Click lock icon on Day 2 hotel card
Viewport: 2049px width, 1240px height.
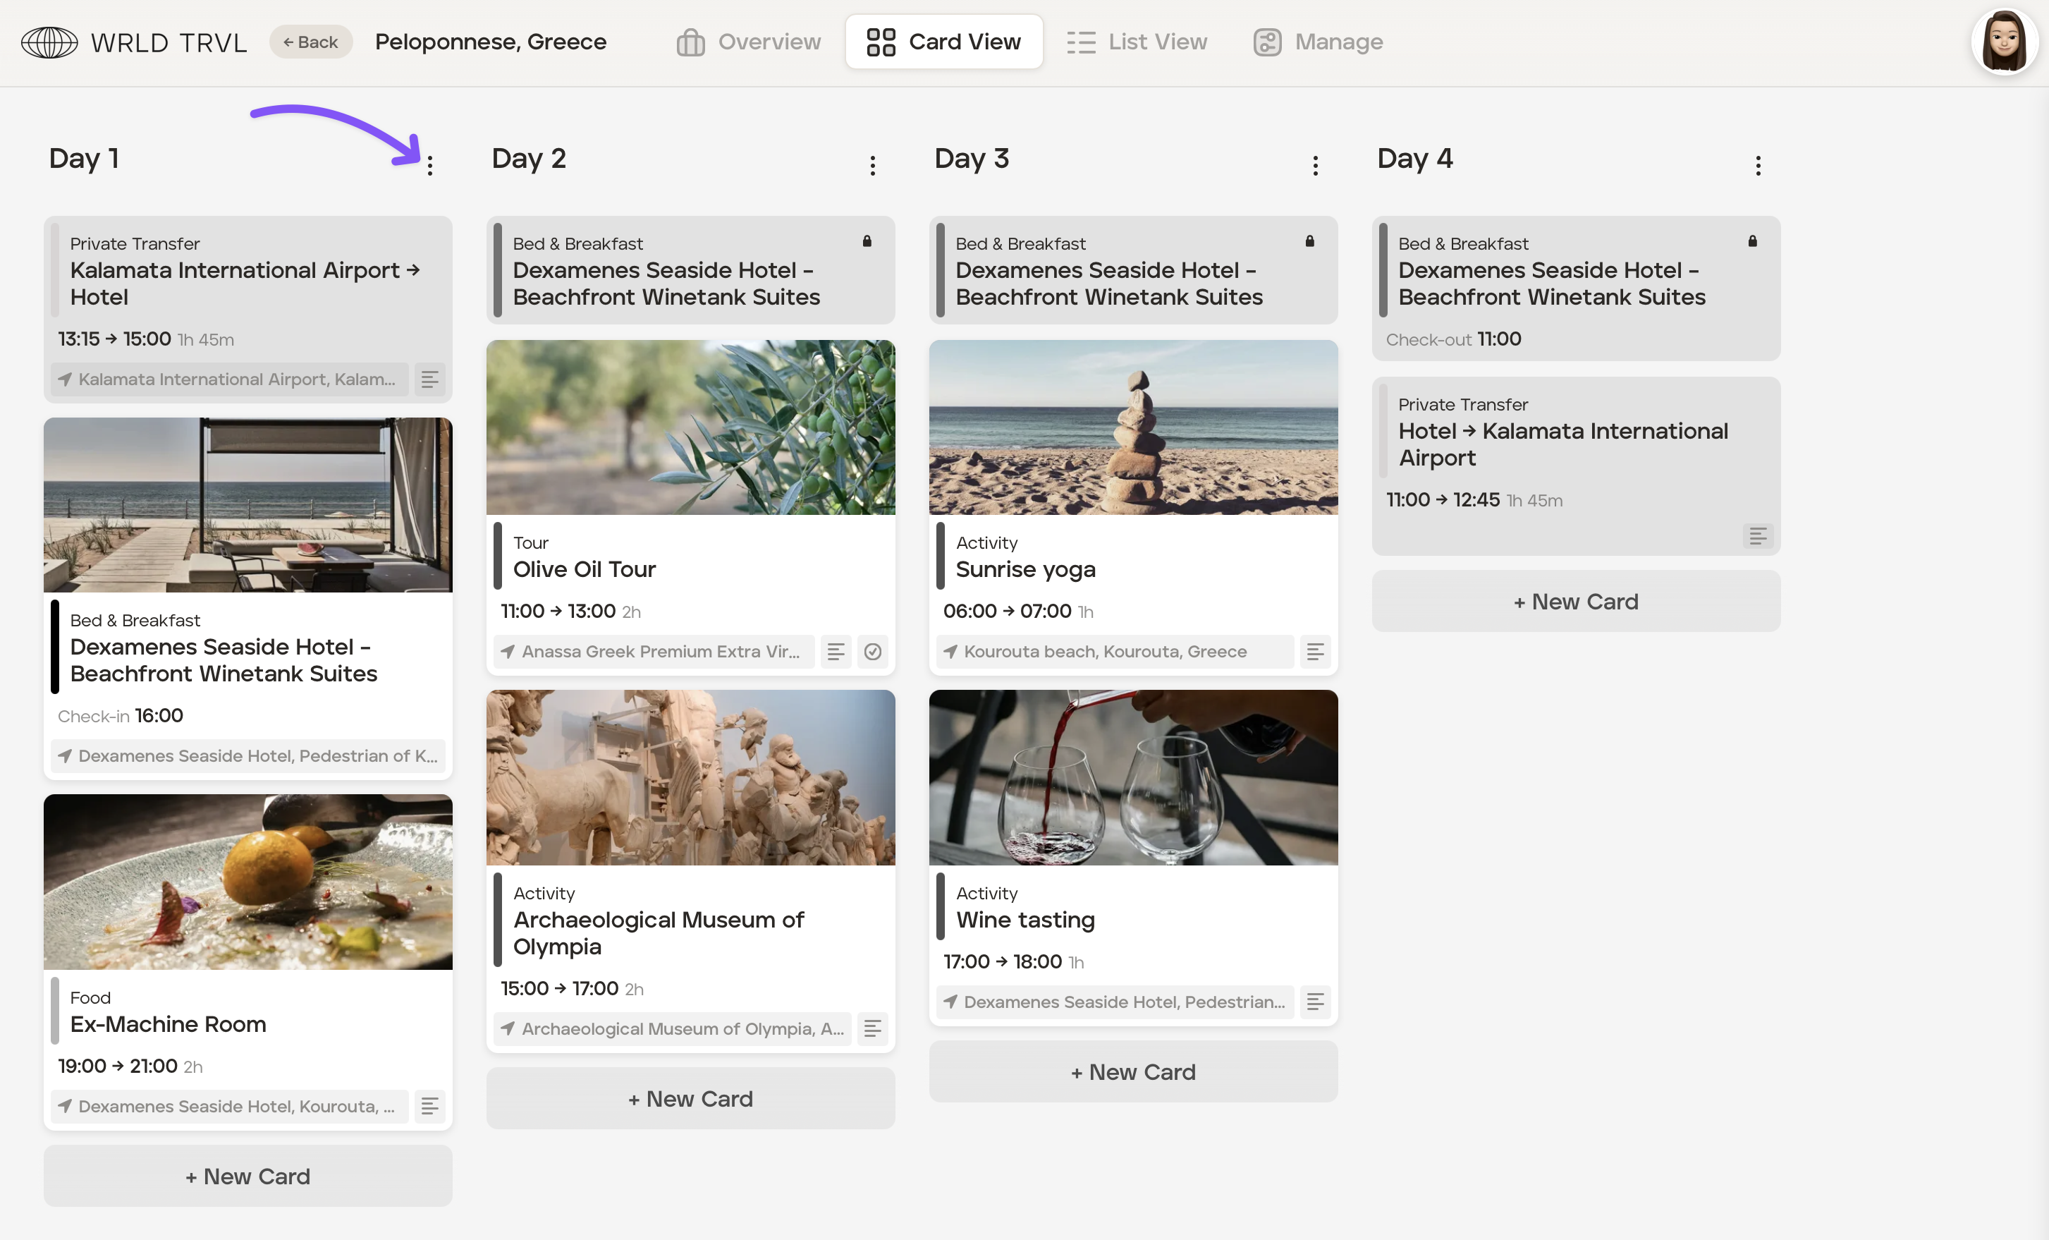(867, 241)
